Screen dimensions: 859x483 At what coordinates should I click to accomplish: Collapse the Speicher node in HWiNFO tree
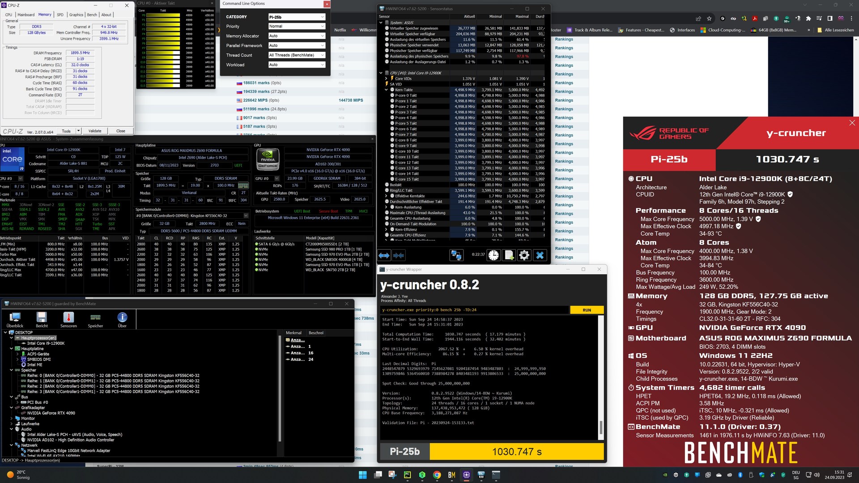tap(12, 370)
